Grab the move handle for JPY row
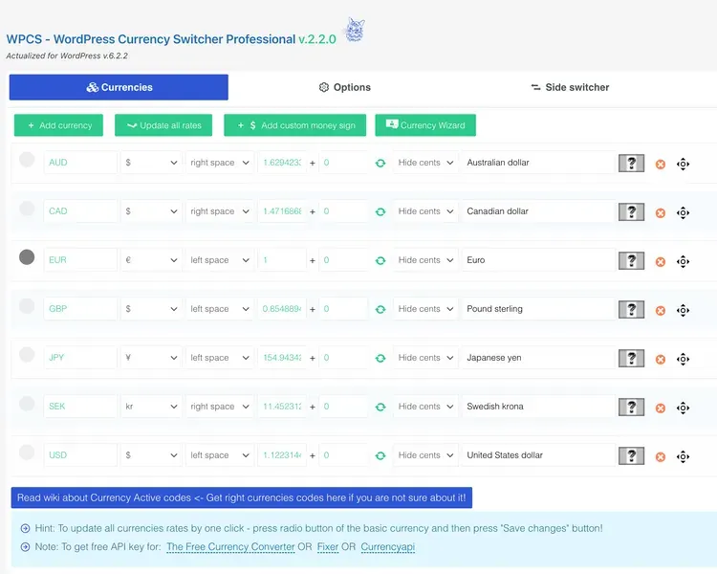The height and width of the screenshot is (574, 717). pyautogui.click(x=683, y=359)
